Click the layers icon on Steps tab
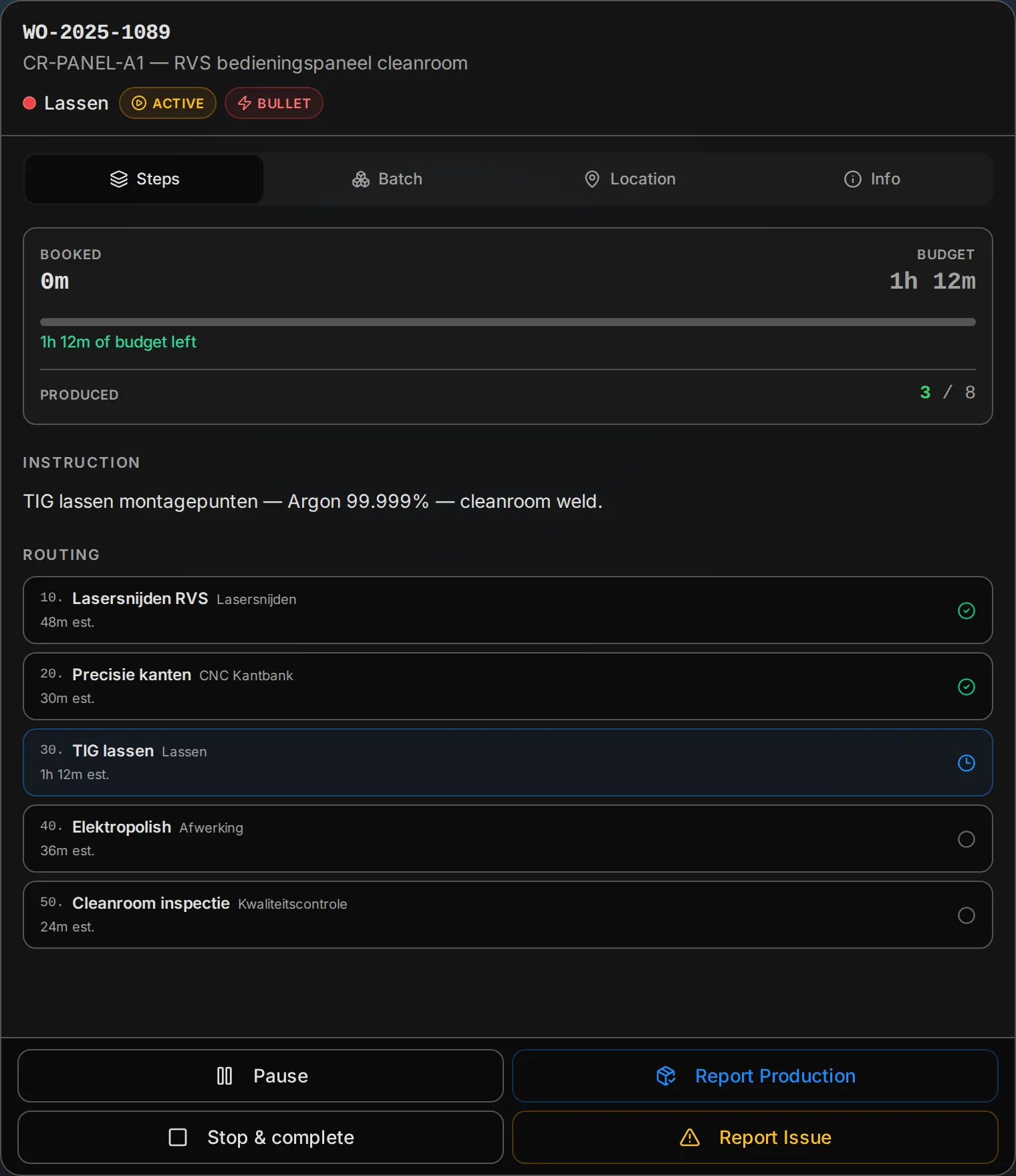 pos(119,179)
